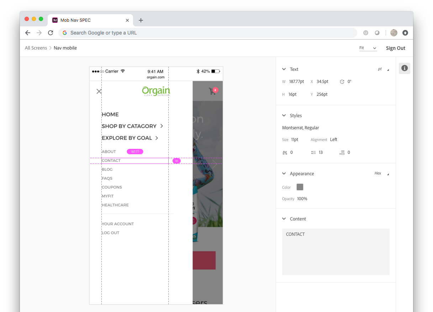Viewport: 433px width, 312px height.
Task: Go to All Screens breadcrumb
Action: 36,48
